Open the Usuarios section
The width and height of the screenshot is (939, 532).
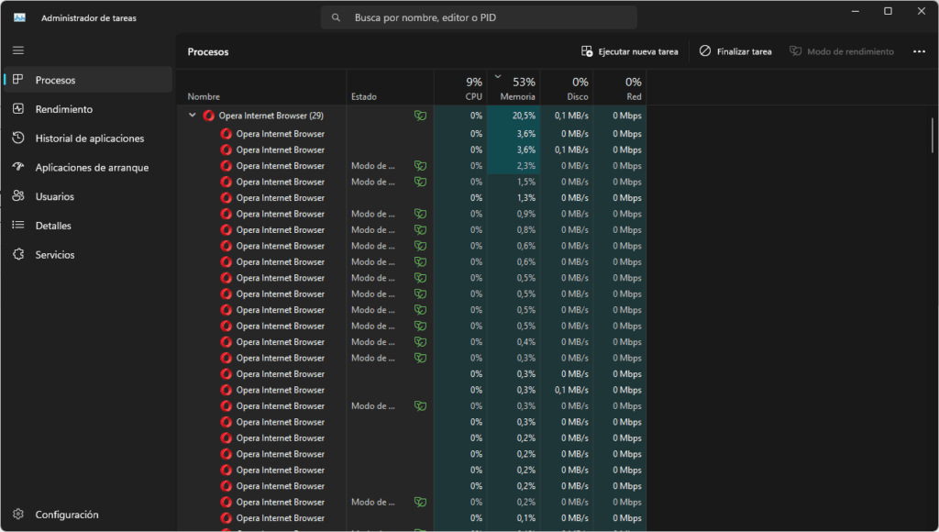(x=54, y=196)
